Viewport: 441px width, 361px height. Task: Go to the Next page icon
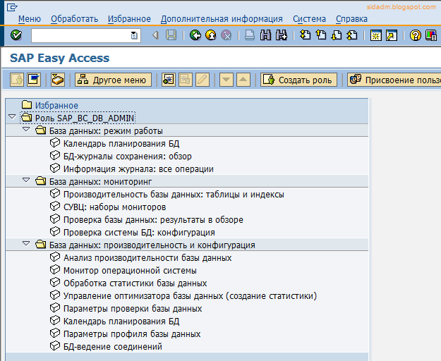337,35
